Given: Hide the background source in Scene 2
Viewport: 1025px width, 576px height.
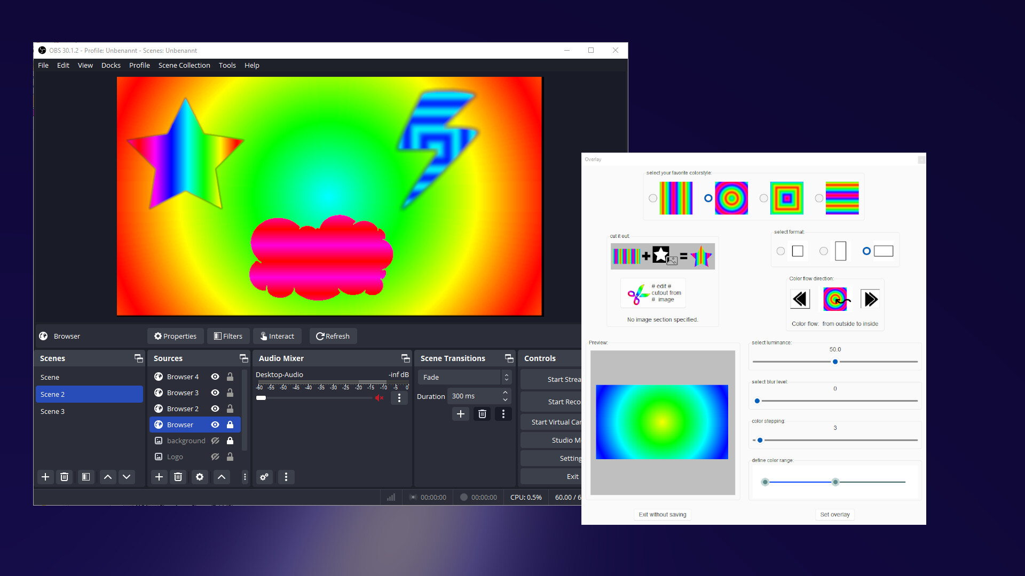Looking at the screenshot, I should (x=215, y=441).
